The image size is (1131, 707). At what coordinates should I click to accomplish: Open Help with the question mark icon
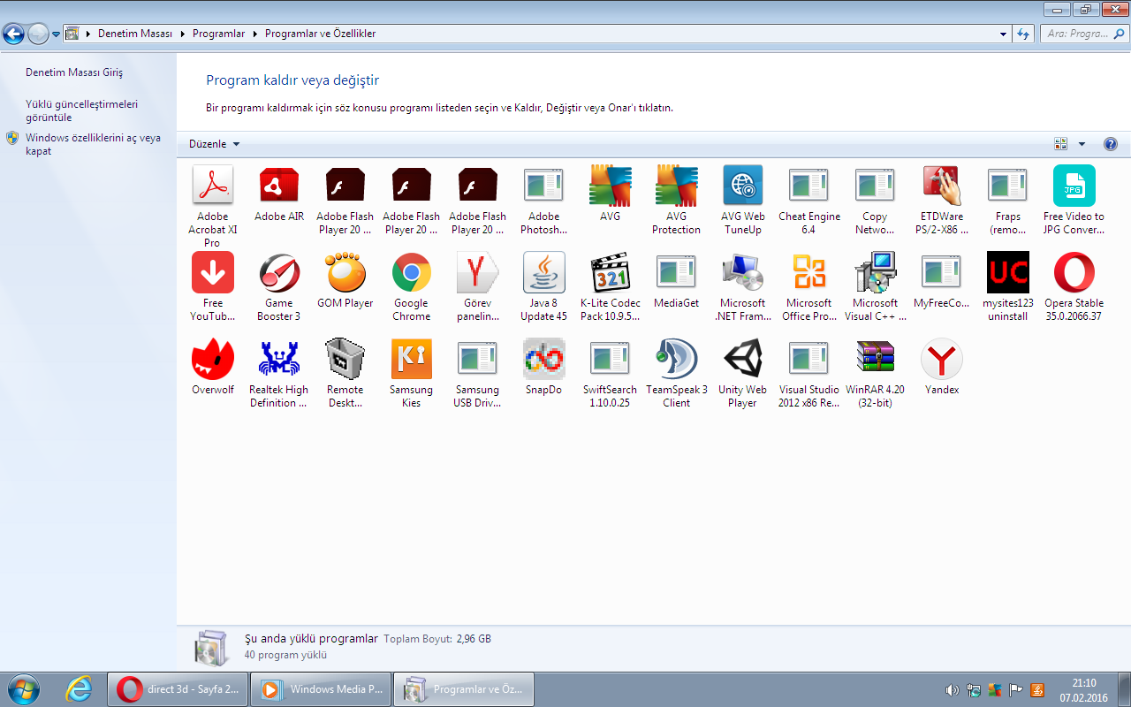coord(1111,144)
